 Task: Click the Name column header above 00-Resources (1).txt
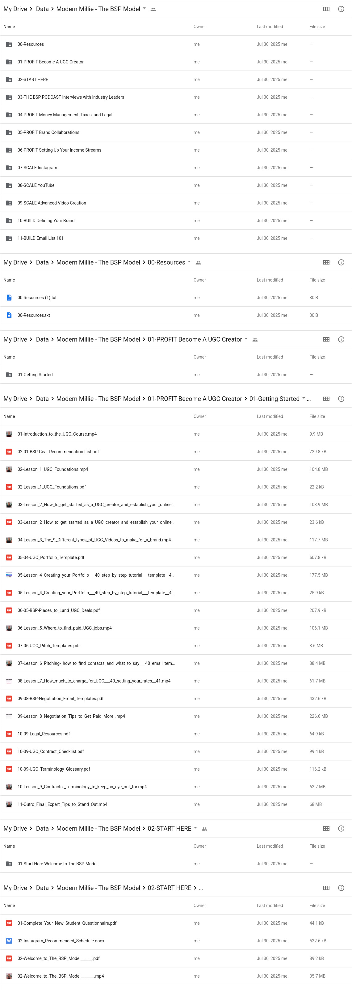9,280
